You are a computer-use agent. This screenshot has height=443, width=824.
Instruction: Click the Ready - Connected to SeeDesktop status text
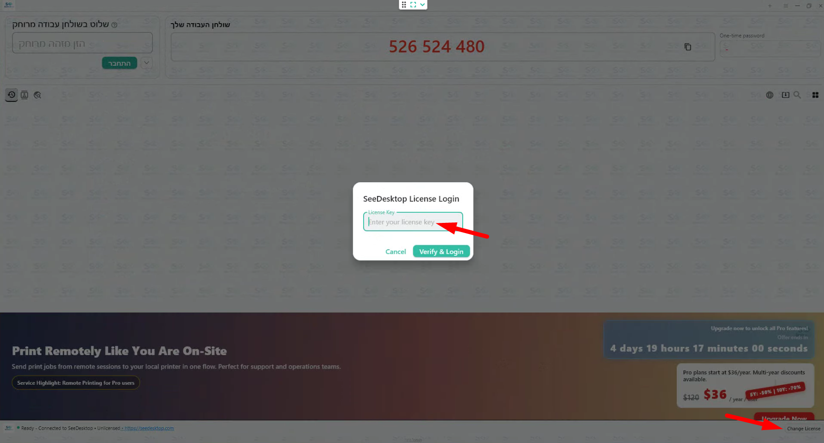pos(57,428)
